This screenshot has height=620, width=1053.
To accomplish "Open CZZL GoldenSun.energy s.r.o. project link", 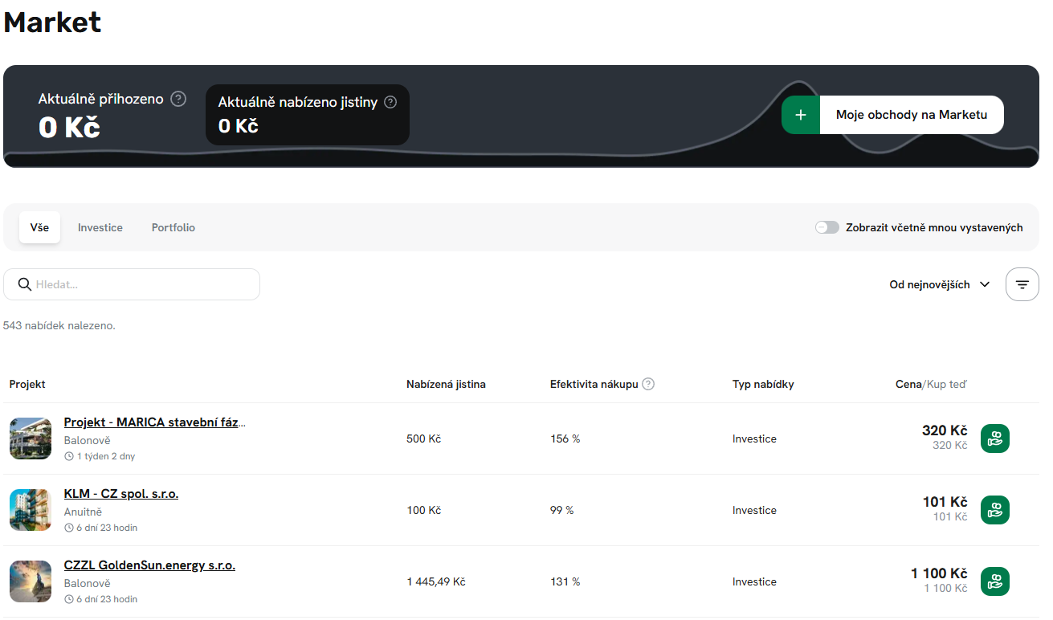I will [x=149, y=565].
